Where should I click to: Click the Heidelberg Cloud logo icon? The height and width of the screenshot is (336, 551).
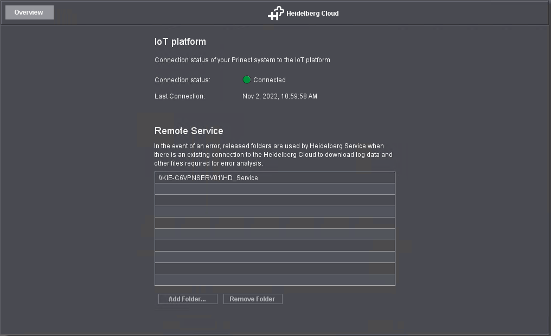tap(275, 13)
